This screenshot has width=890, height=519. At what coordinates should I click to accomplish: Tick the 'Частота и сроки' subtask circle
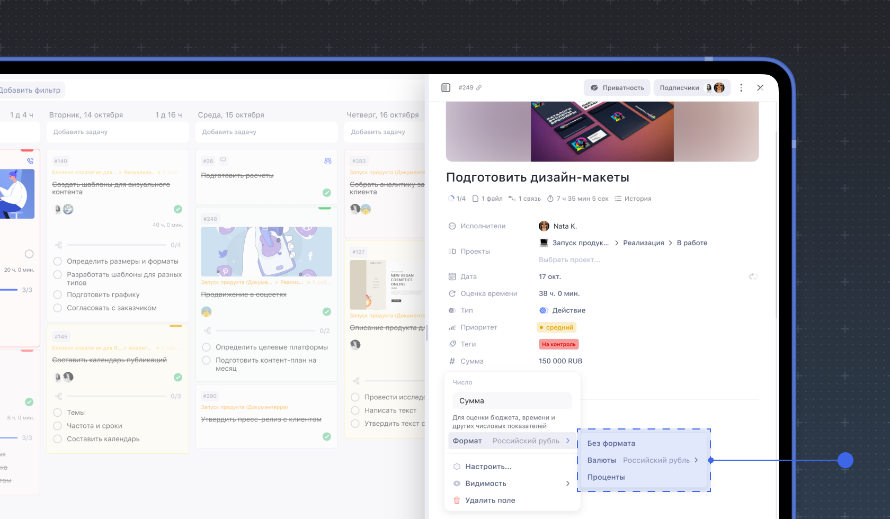coord(58,426)
